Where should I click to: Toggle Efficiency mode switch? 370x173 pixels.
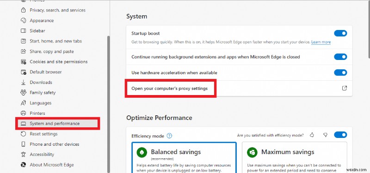click(340, 135)
